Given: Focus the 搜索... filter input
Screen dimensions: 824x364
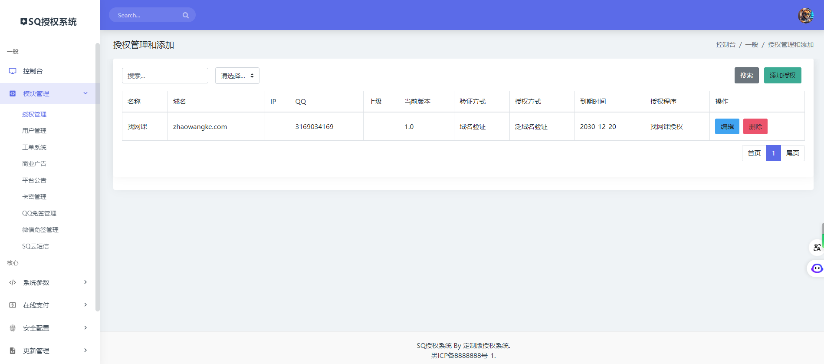Looking at the screenshot, I should pos(165,76).
